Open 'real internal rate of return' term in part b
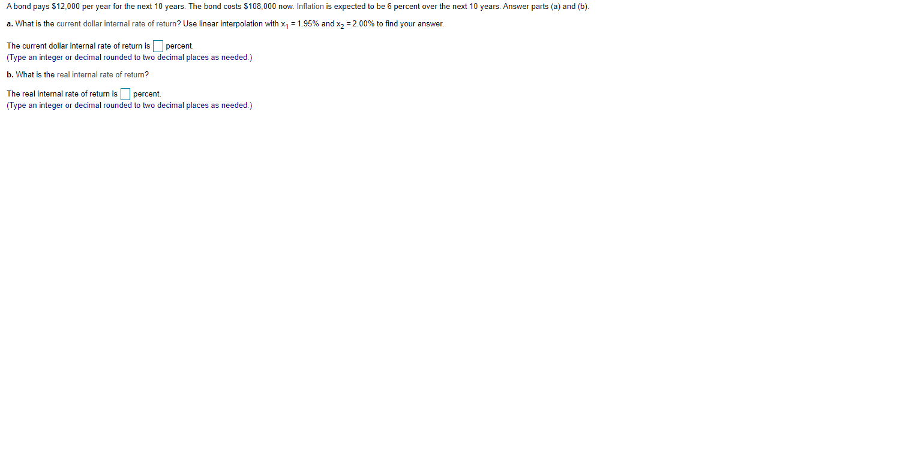This screenshot has height=449, width=924. pyautogui.click(x=103, y=75)
